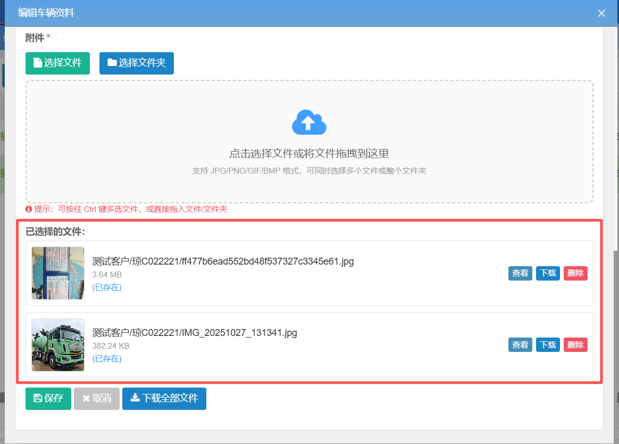View the IMG_20251027_131341.jpg file with 查看
Image resolution: width=619 pixels, height=444 pixels.
coord(520,345)
